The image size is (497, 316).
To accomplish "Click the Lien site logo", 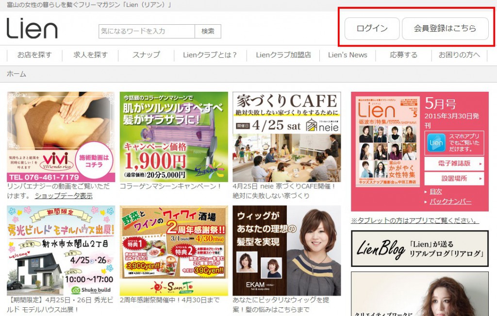I will [x=32, y=28].
